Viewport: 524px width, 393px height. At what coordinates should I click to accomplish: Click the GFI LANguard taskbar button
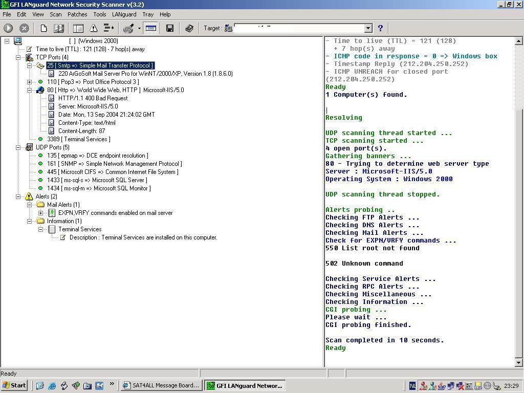(245, 385)
